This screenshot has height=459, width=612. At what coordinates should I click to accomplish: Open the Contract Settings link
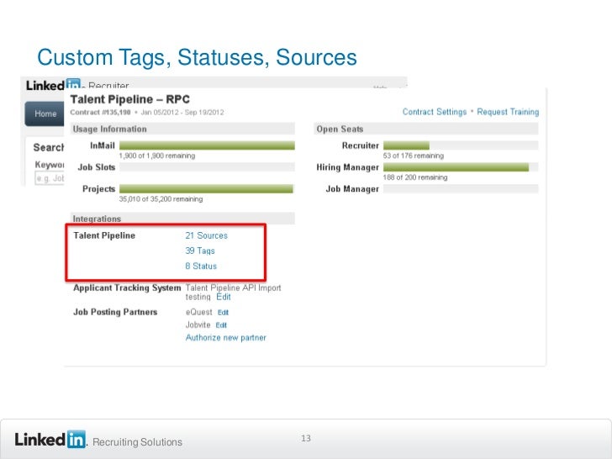coord(435,112)
